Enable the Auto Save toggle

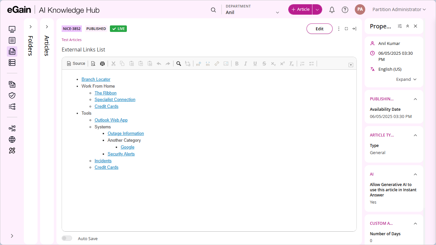(67, 238)
